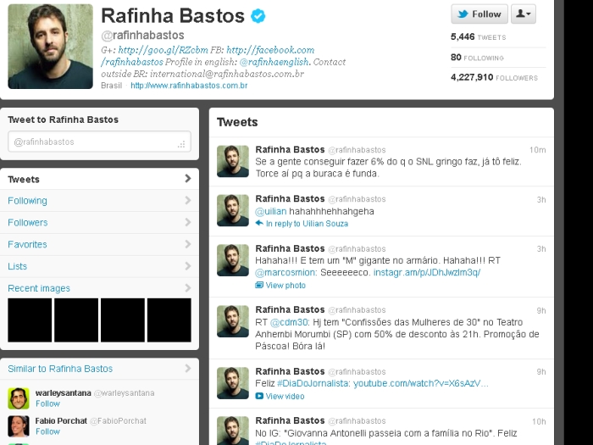Screen dimensions: 593x445
Task: Click the chevron on Recent images row
Action: (x=187, y=288)
